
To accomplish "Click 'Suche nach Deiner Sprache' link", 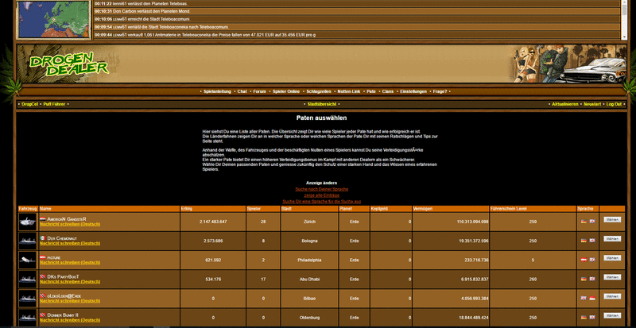I will [x=322, y=189].
